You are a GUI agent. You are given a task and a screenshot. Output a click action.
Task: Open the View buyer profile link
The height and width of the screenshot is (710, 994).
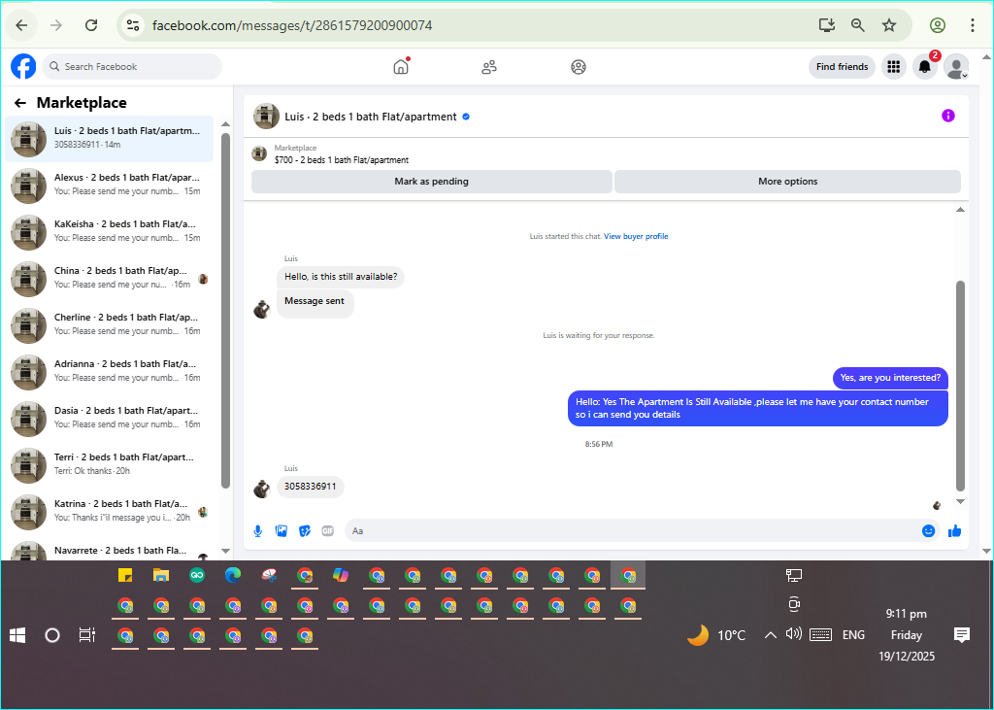(636, 236)
